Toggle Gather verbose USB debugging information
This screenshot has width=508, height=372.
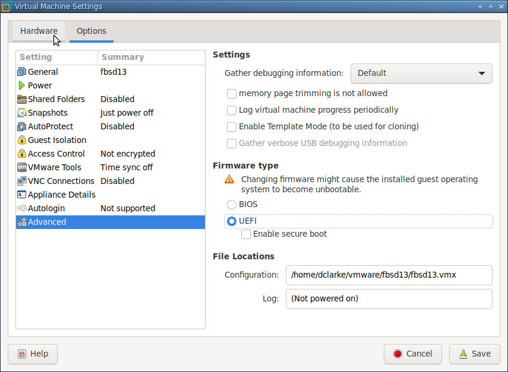[232, 144]
